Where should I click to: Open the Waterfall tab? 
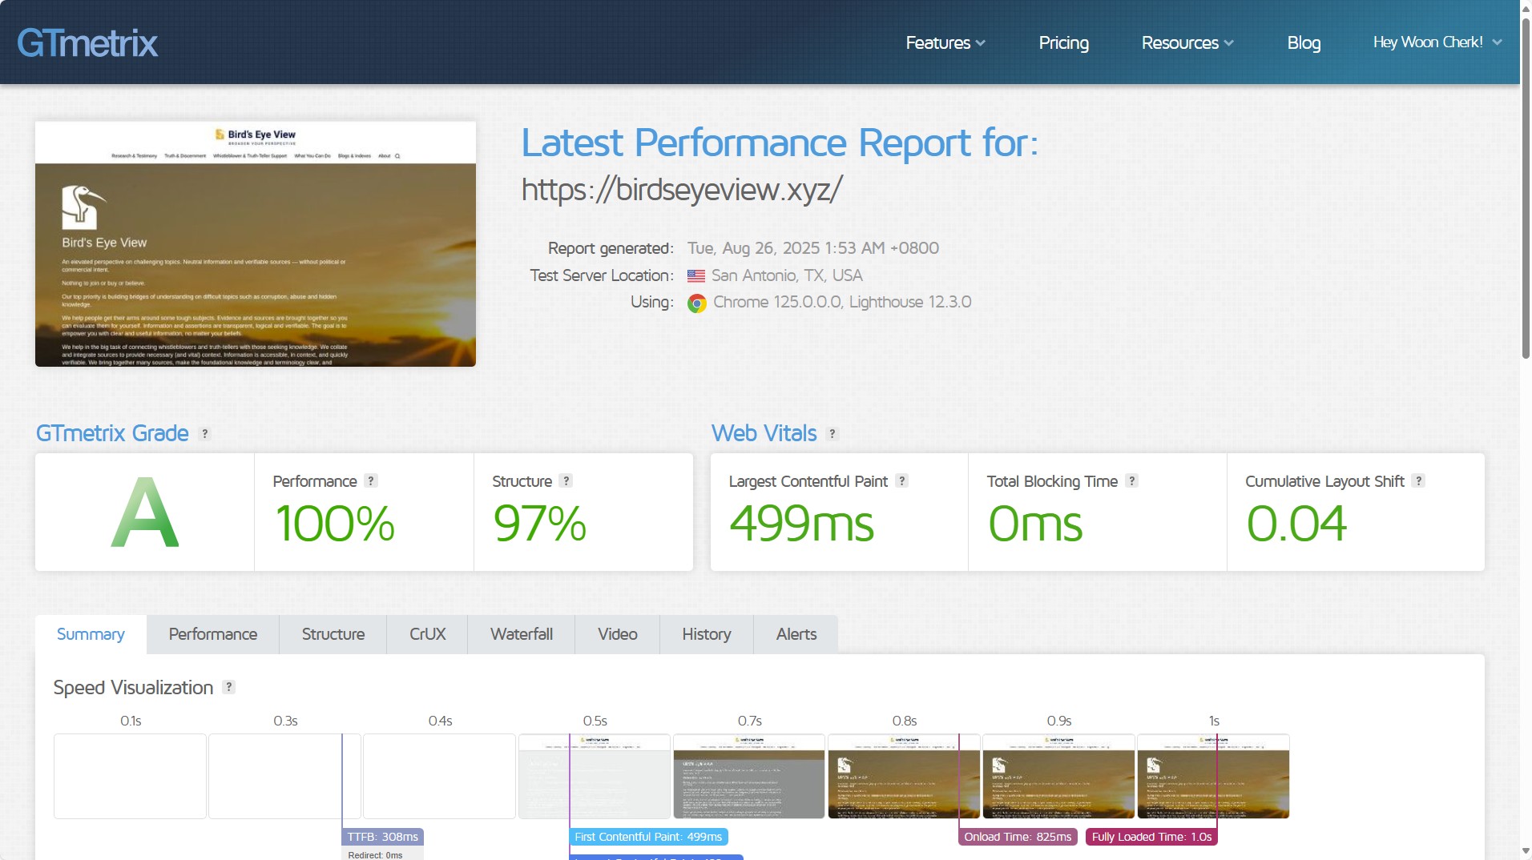(x=522, y=634)
